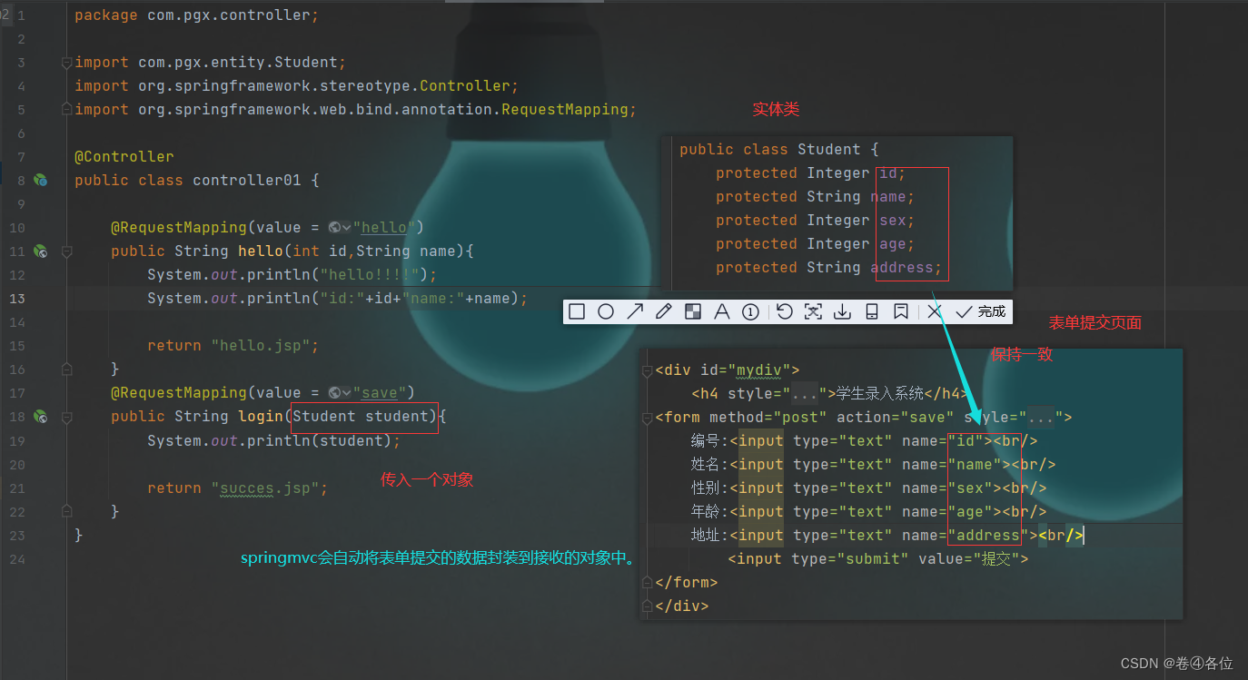Click the name="sex" attribute in form
1248x680 pixels.
947,488
